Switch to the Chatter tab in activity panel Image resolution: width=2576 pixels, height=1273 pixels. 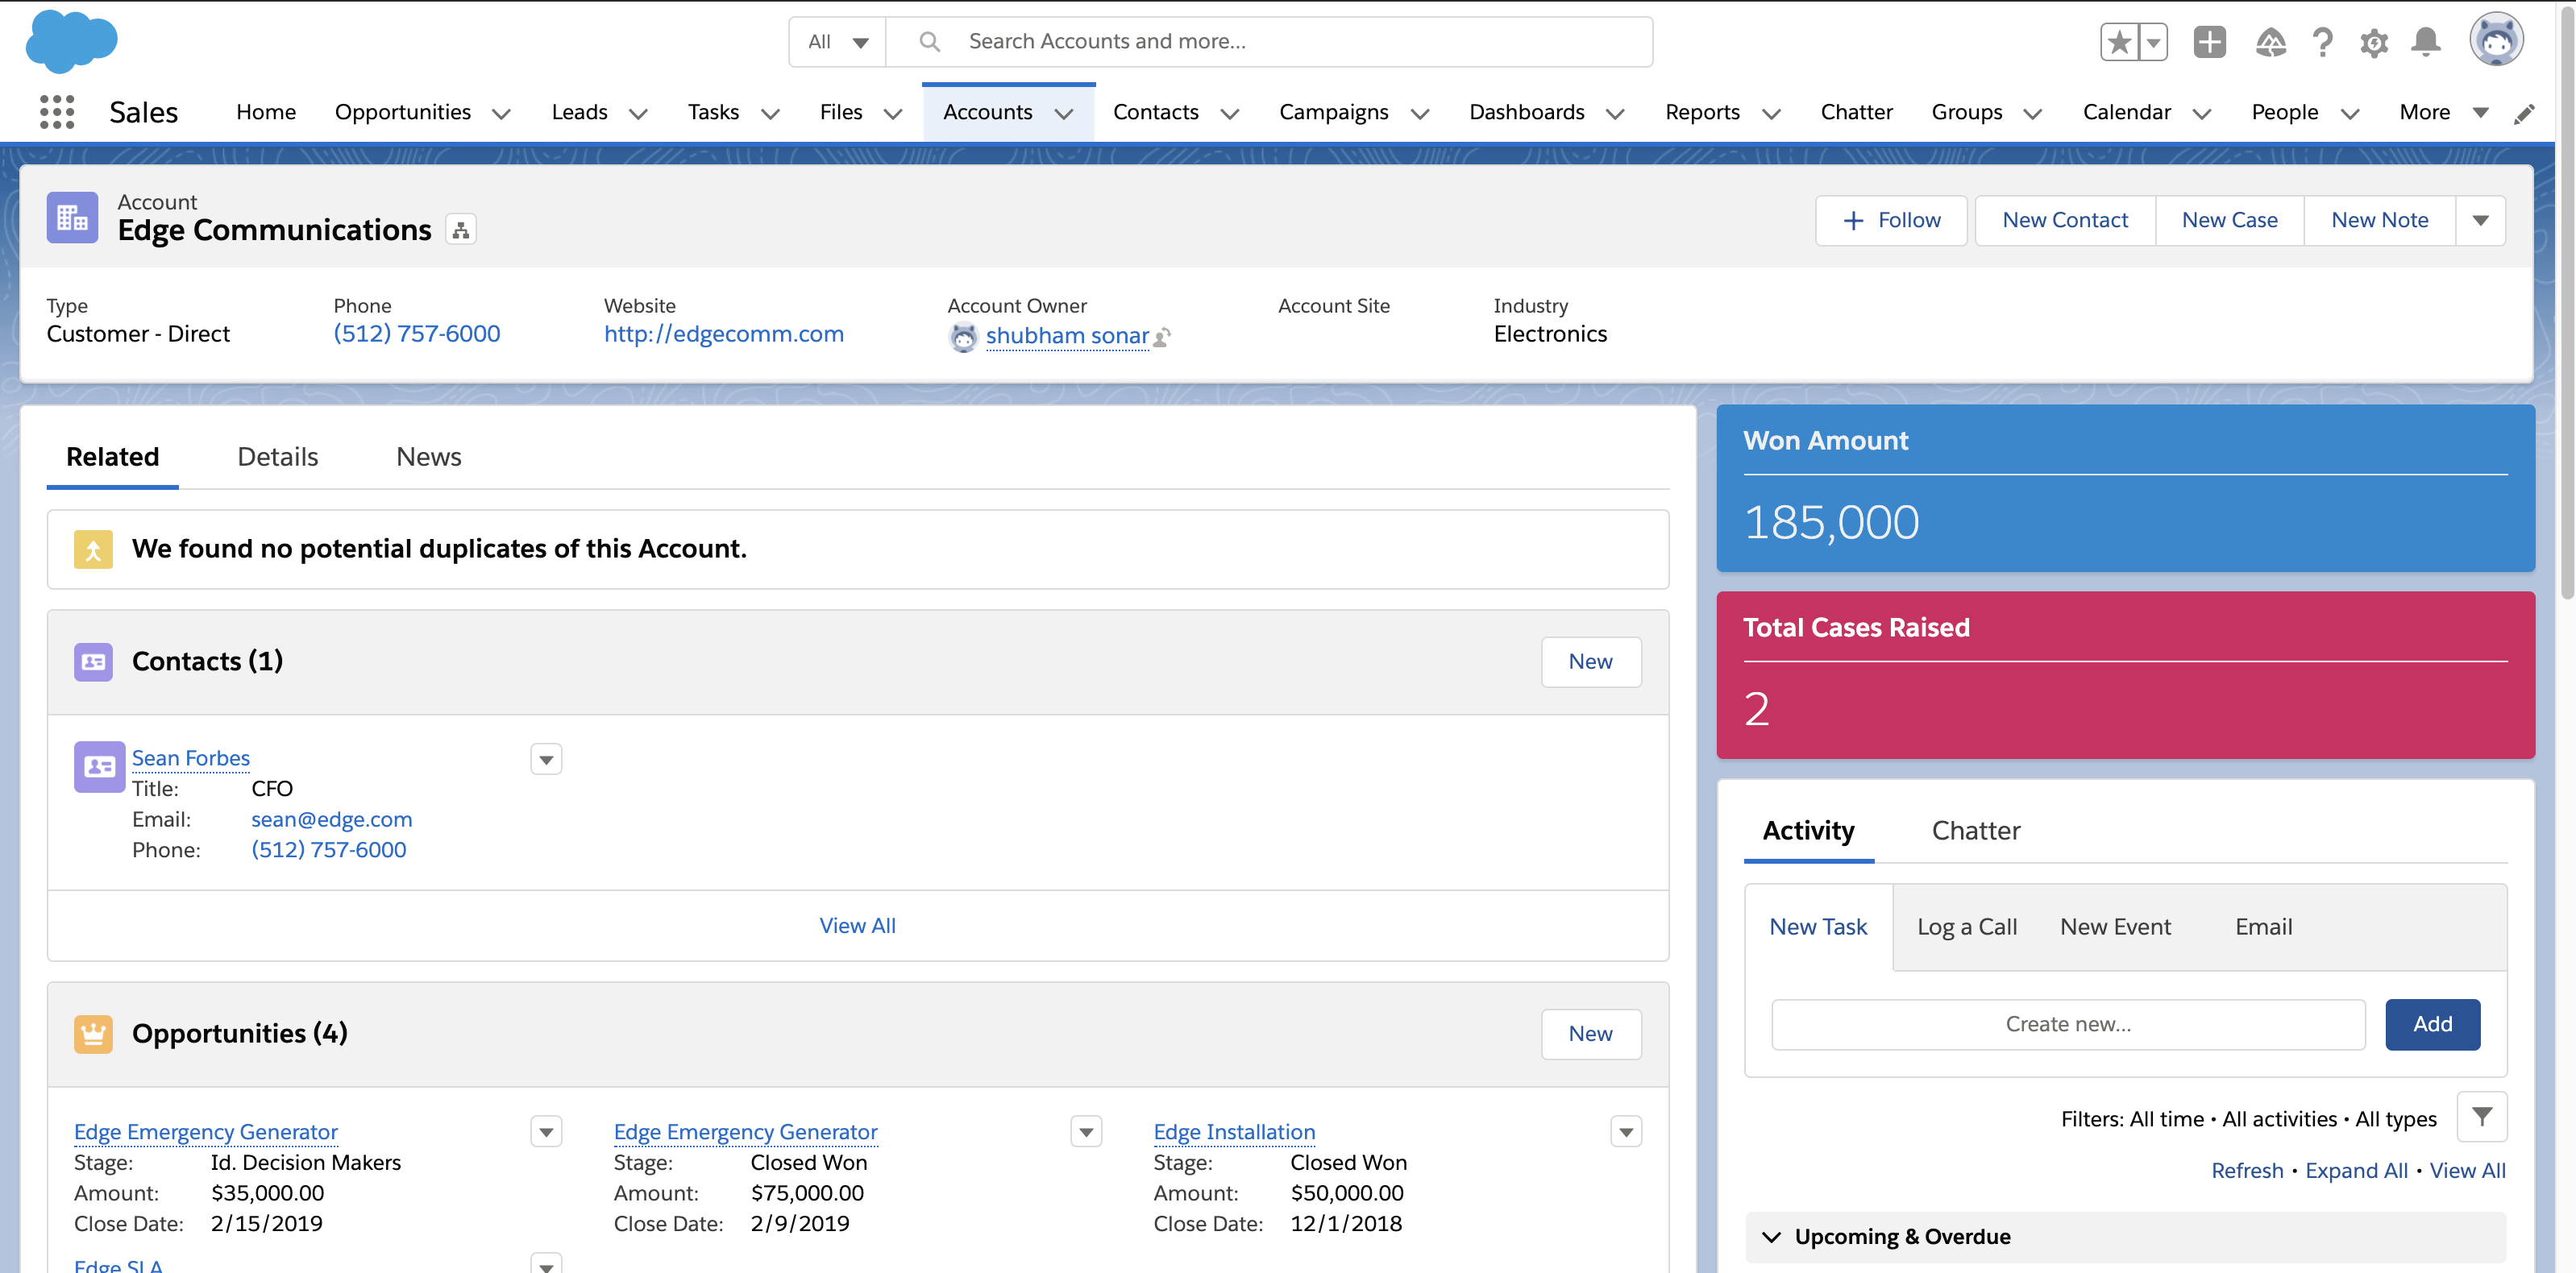[x=1976, y=831]
